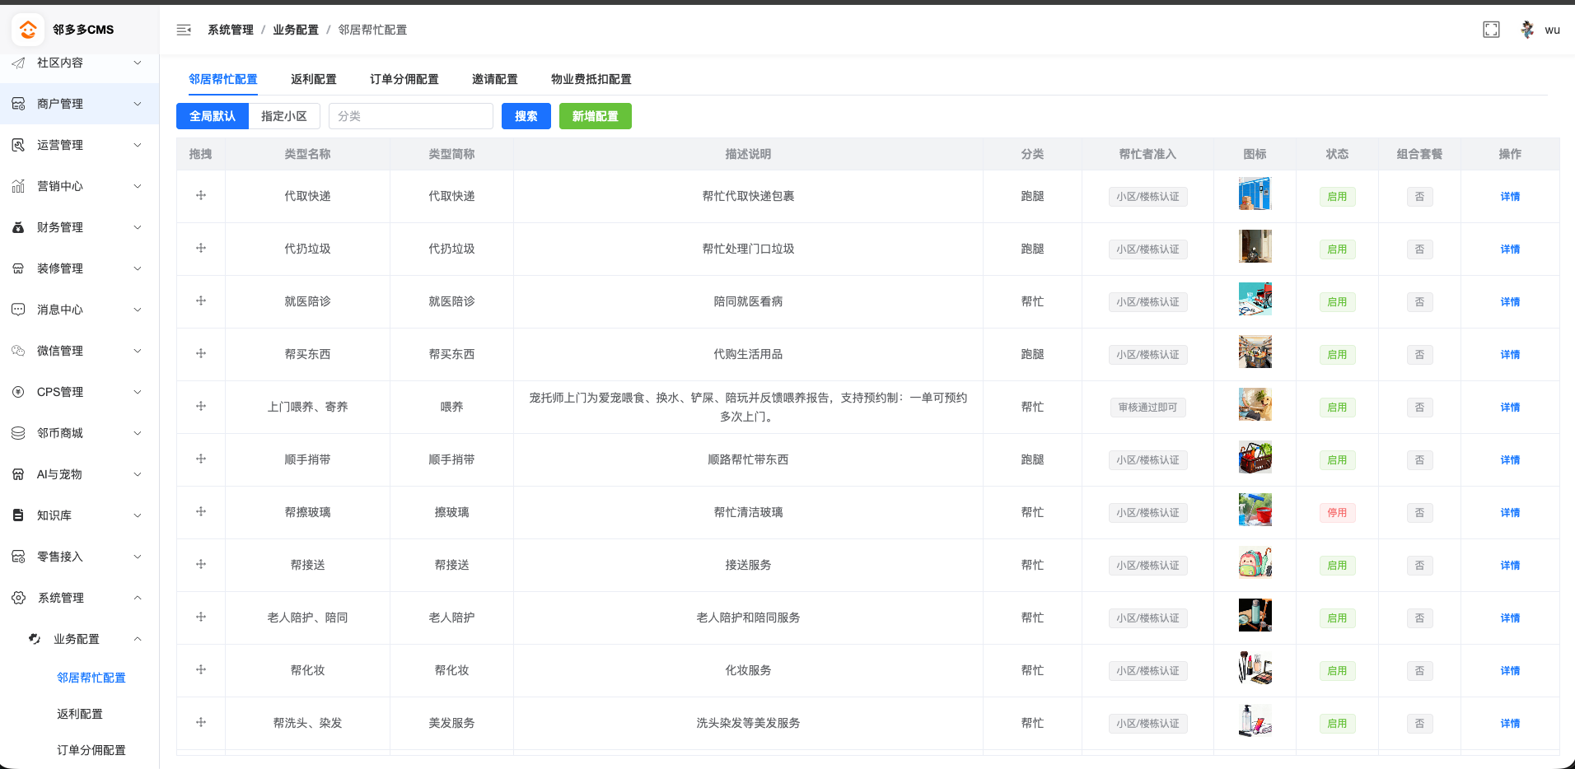Expand the 知识库 menu chevron
The height and width of the screenshot is (769, 1575).
pos(138,515)
